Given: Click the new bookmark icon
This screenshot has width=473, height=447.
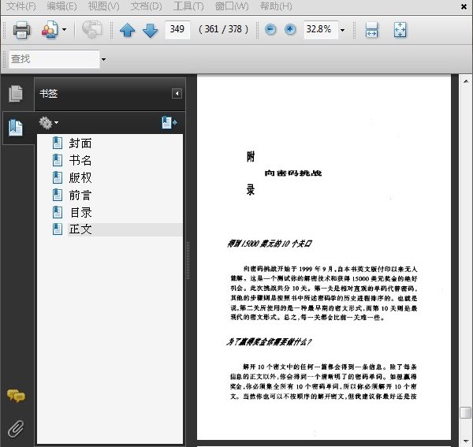Looking at the screenshot, I should click(x=169, y=122).
